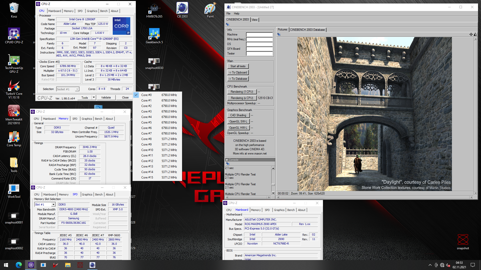
Task: Show hidden system tray icons
Action: 430,265
